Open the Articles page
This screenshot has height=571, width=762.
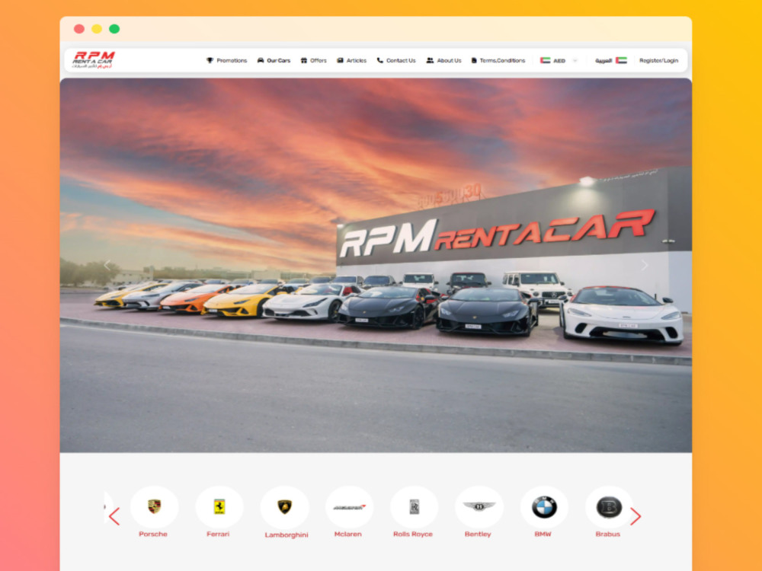(351, 61)
